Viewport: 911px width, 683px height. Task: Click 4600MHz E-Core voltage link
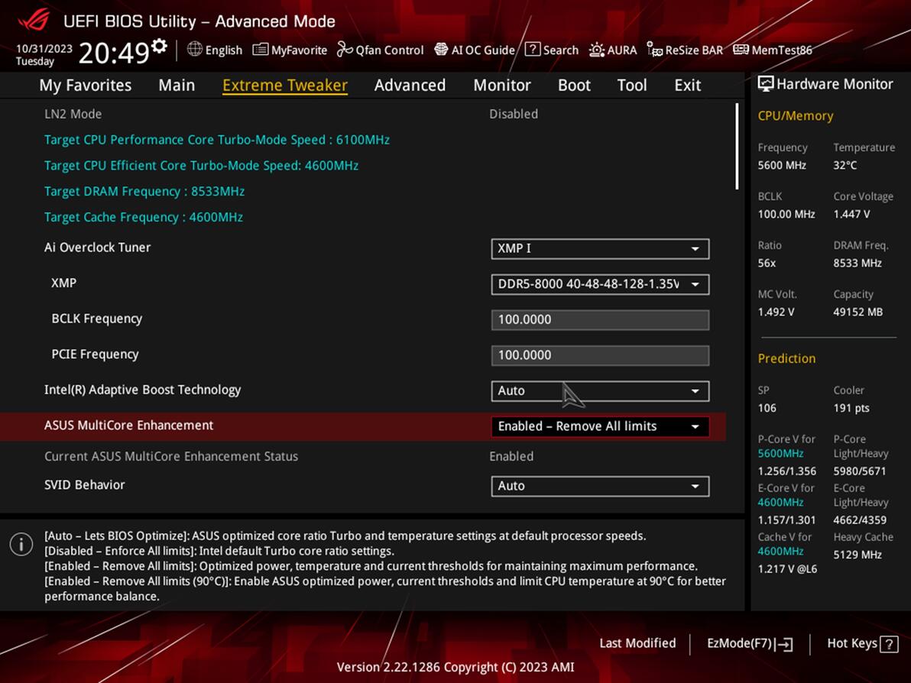tap(780, 503)
